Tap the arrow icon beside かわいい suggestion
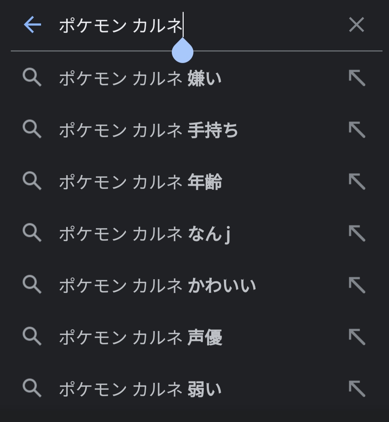Image resolution: width=389 pixels, height=422 pixels. pos(357,285)
